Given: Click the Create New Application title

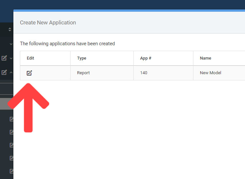Looking at the screenshot, I should (48, 22).
